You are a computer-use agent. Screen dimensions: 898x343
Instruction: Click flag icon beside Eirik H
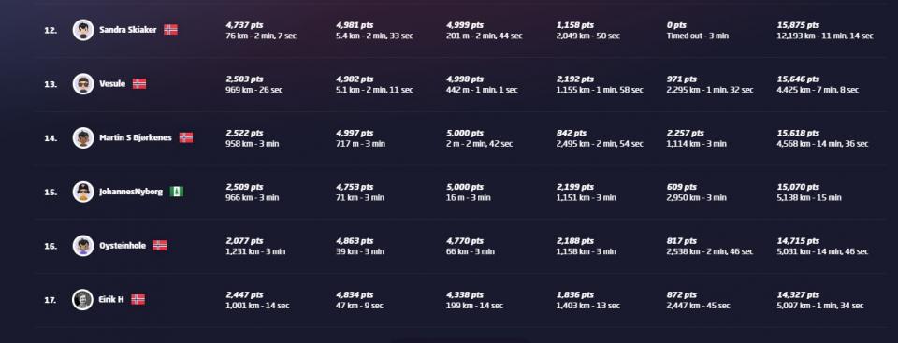138,299
